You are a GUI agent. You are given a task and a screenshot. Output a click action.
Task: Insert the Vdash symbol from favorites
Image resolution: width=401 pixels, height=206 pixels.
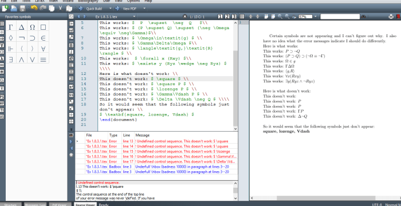pyautogui.click(x=11, y=49)
